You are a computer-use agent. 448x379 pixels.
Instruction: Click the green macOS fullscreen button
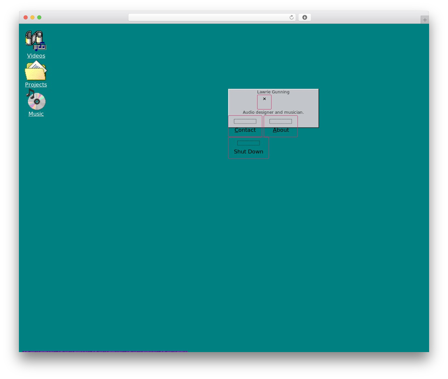[39, 17]
